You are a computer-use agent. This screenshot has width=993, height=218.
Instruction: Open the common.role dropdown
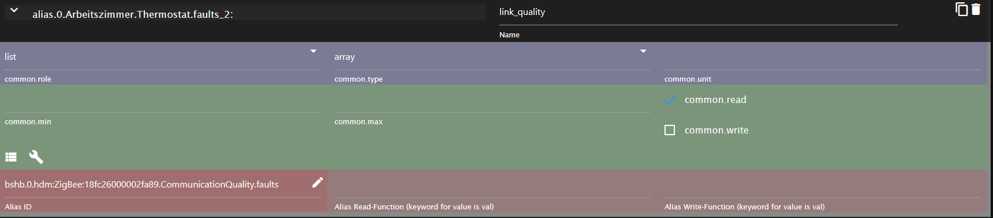coord(162,57)
